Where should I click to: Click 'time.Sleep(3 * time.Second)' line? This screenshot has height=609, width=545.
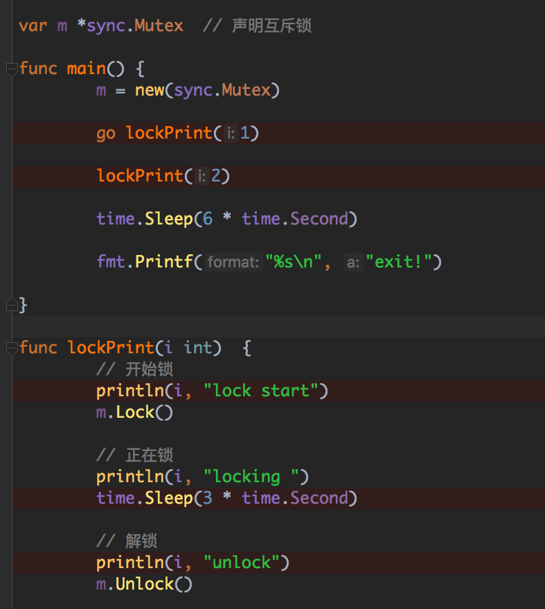point(226,498)
